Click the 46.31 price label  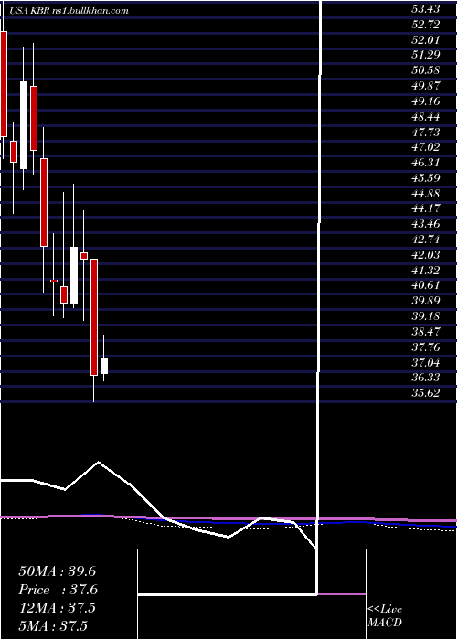(425, 163)
